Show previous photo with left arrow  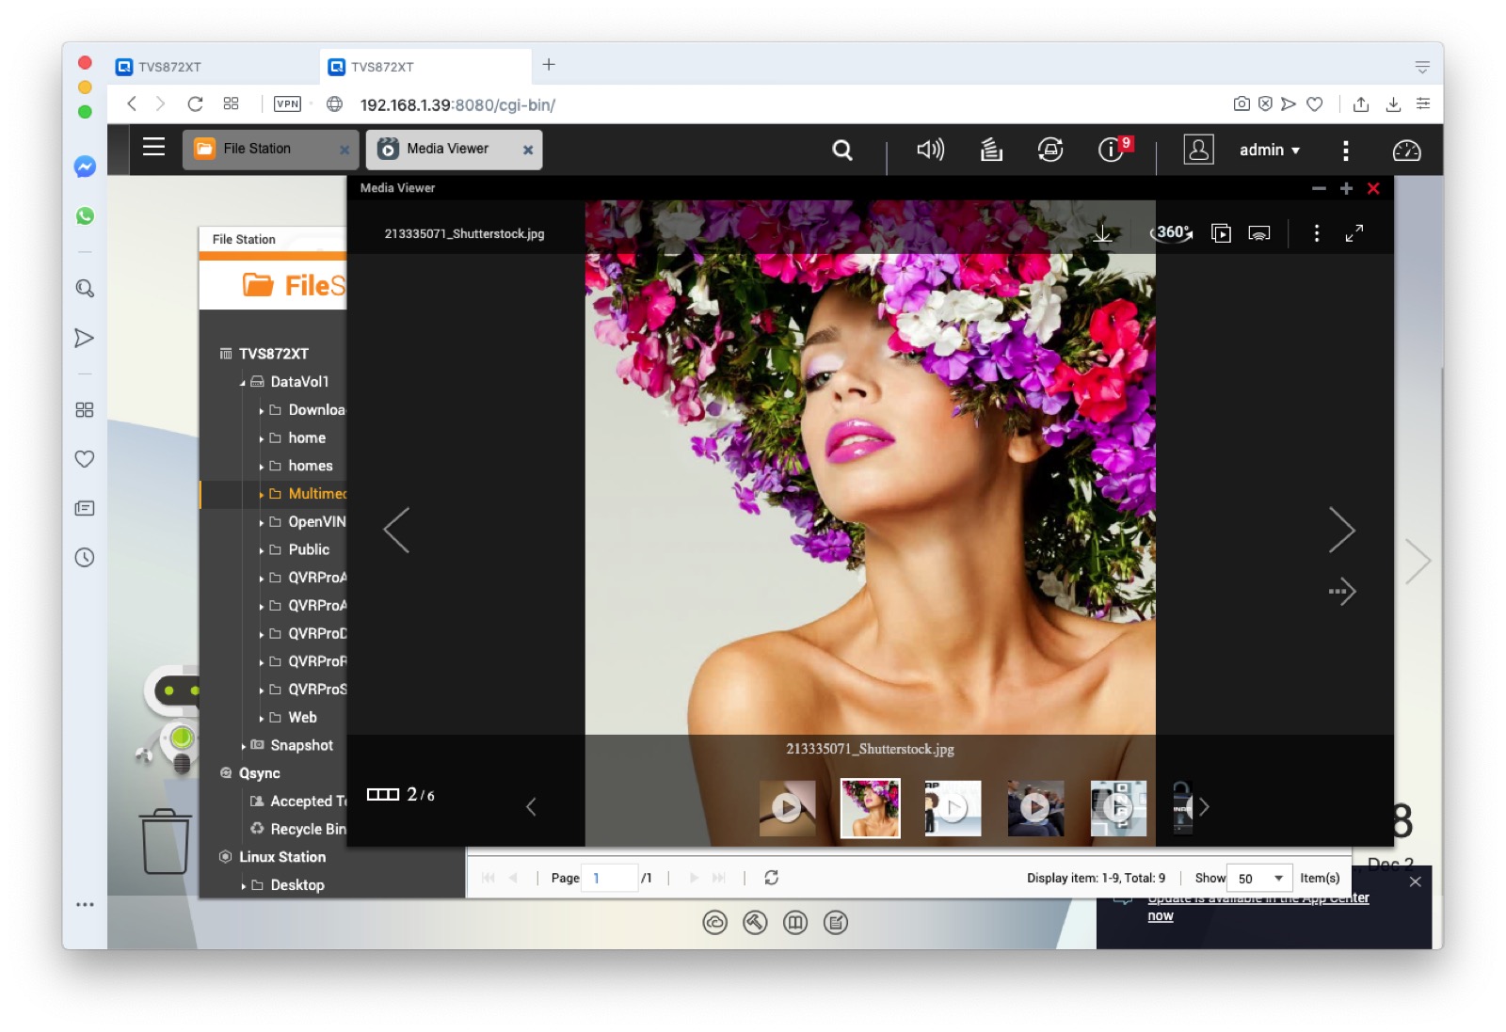pos(396,530)
